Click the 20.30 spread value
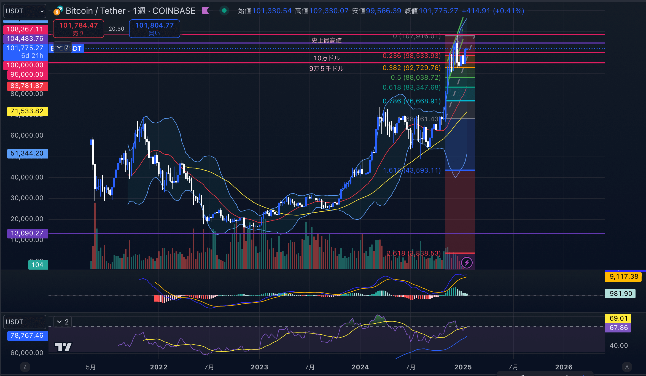 (116, 29)
